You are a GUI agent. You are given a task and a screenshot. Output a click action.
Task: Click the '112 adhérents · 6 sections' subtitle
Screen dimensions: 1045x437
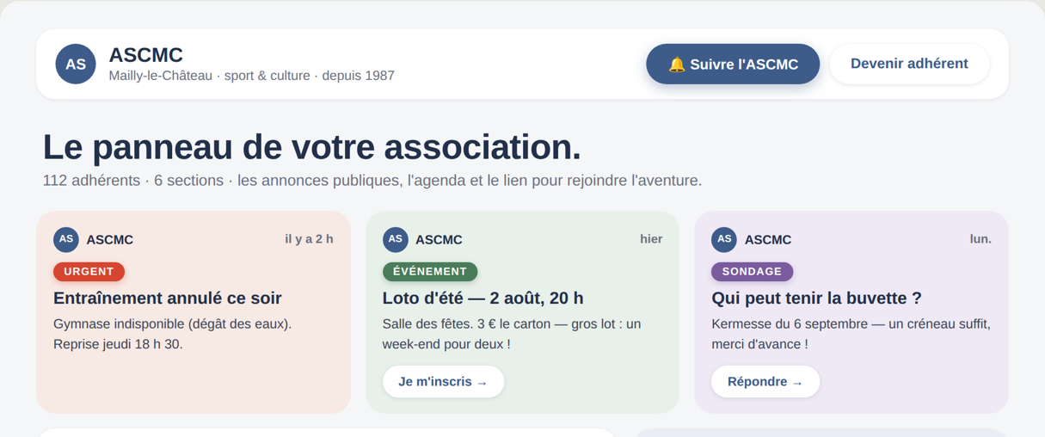pyautogui.click(x=372, y=181)
